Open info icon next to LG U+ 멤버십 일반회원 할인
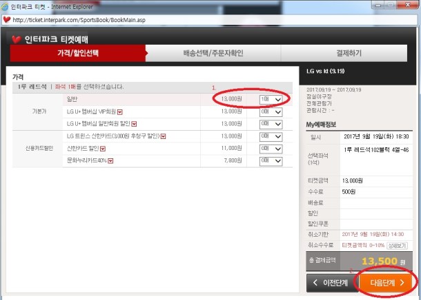Image resolution: width=421 pixels, height=300 pixels. [134, 124]
